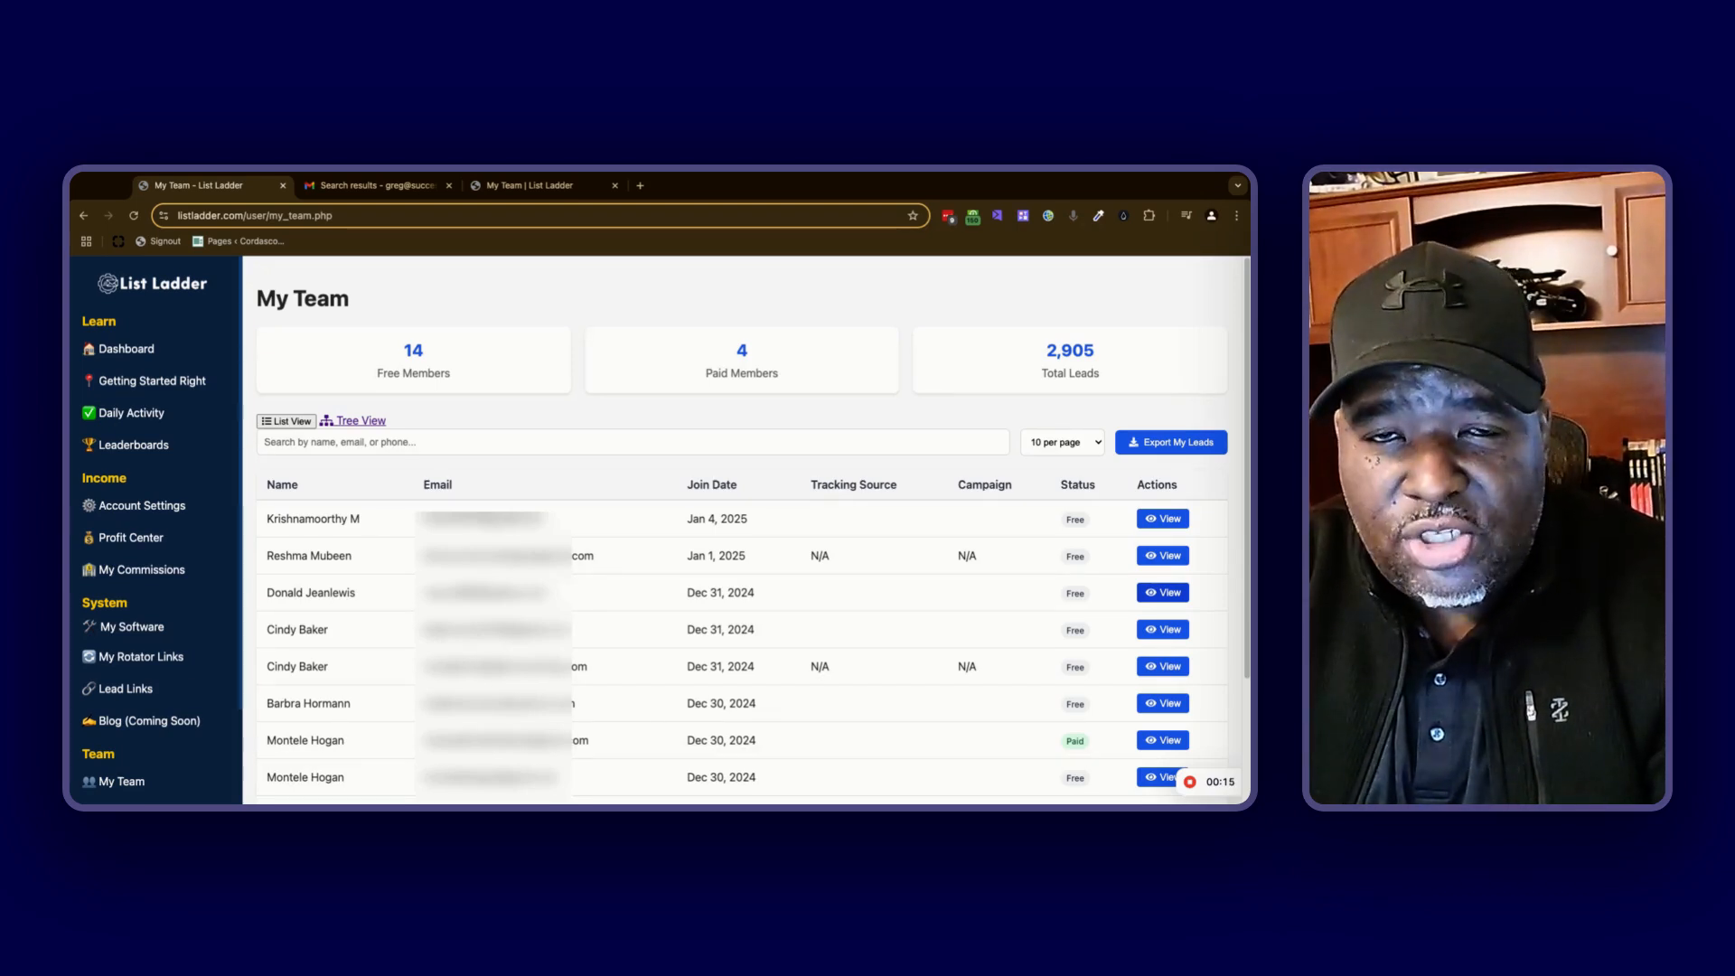Switch to Tree View
The image size is (1735, 976).
[352, 421]
